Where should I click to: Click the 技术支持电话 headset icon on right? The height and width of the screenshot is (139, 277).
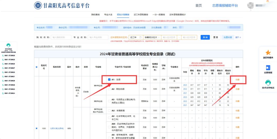[268, 82]
